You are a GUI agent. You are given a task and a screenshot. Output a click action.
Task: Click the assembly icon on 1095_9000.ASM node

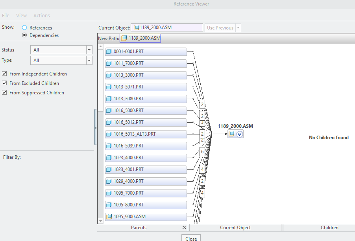click(109, 217)
